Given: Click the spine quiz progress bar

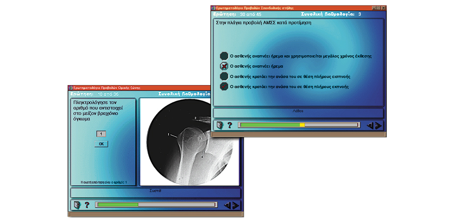Looking at the screenshot, I should click(298, 125).
